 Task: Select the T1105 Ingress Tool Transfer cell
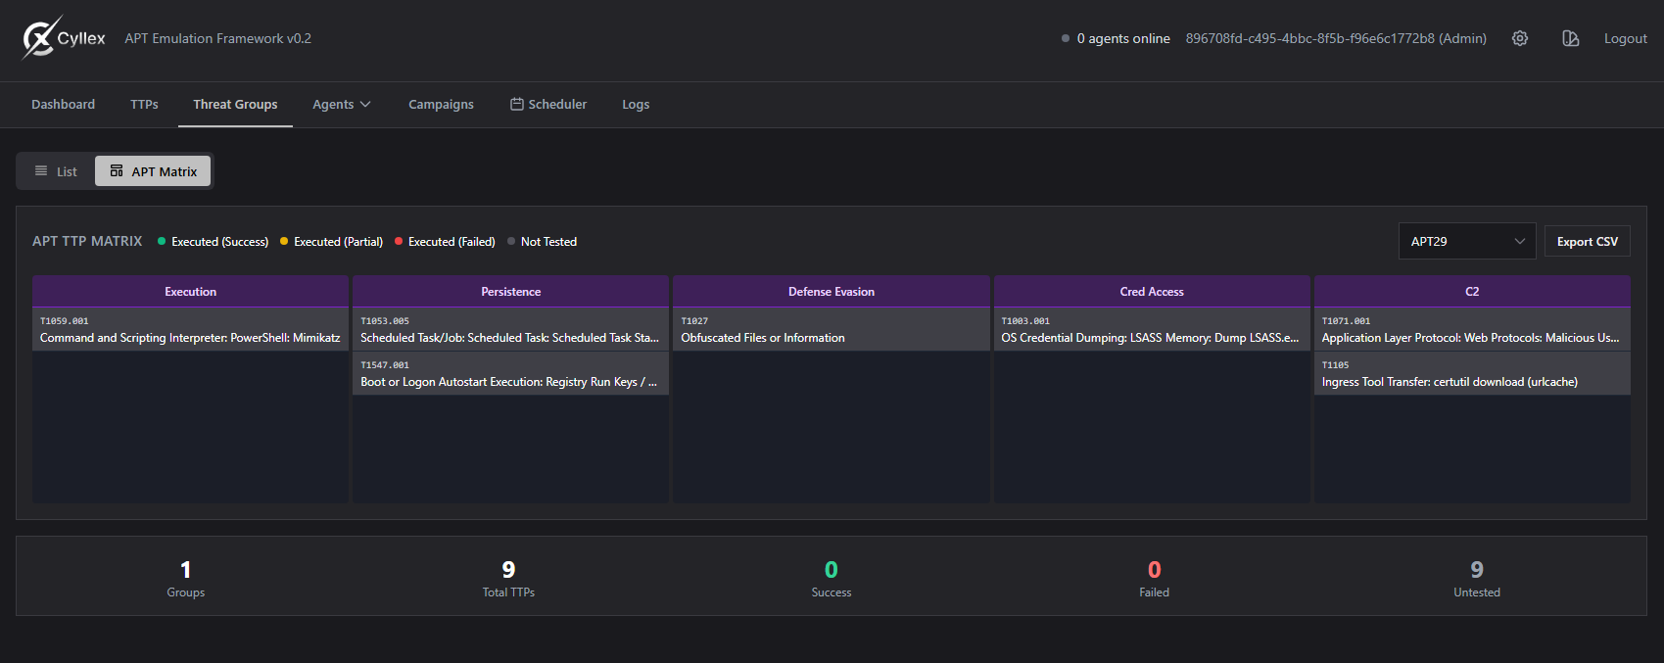[1471, 374]
